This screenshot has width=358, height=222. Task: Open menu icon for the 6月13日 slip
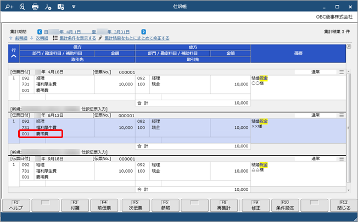click(342, 115)
